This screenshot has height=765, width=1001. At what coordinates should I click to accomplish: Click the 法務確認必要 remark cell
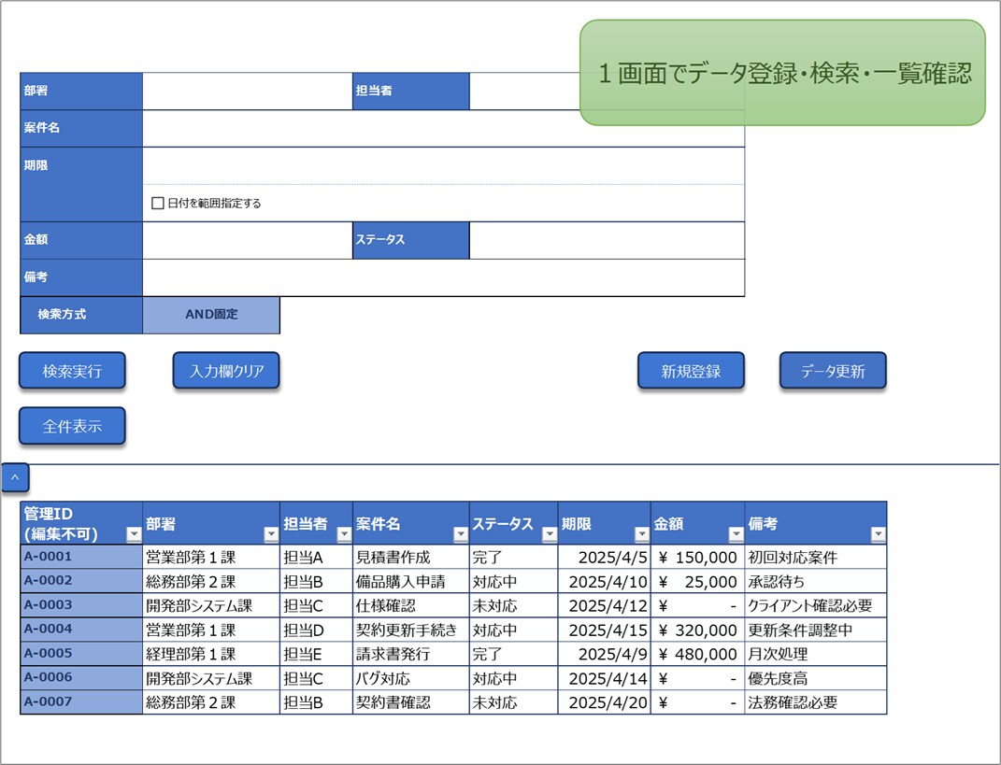816,702
